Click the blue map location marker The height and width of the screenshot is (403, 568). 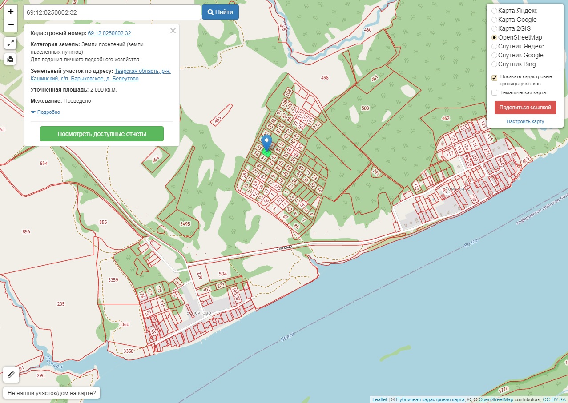(267, 143)
